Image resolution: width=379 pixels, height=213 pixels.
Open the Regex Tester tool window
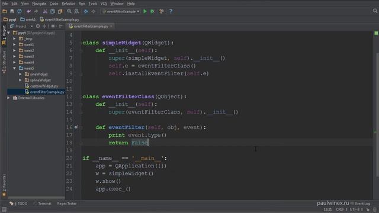click(67, 204)
